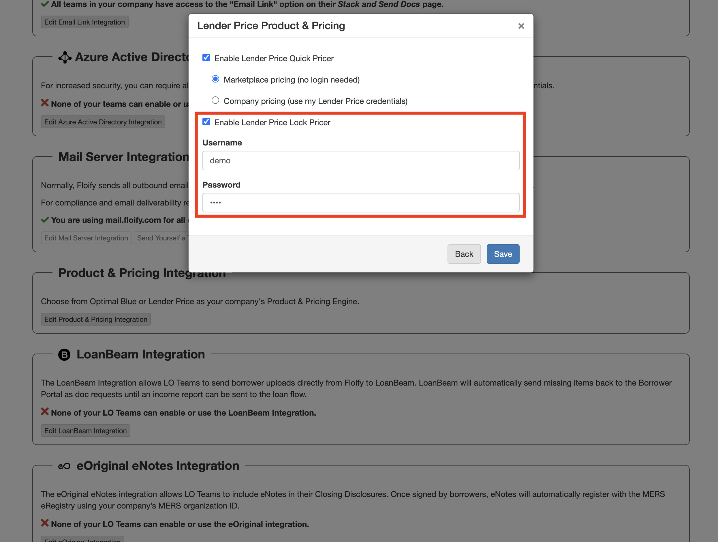The image size is (718, 542).
Task: Close the Lender Price Product & Pricing dialog
Action: coord(521,26)
